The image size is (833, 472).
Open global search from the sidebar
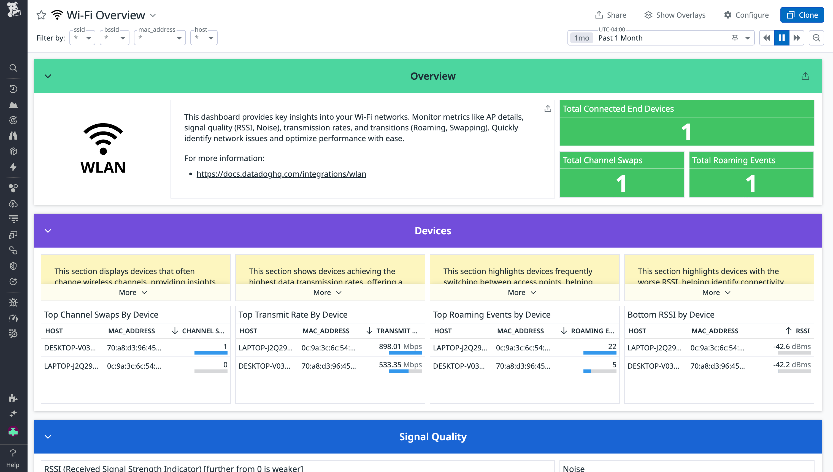point(13,68)
